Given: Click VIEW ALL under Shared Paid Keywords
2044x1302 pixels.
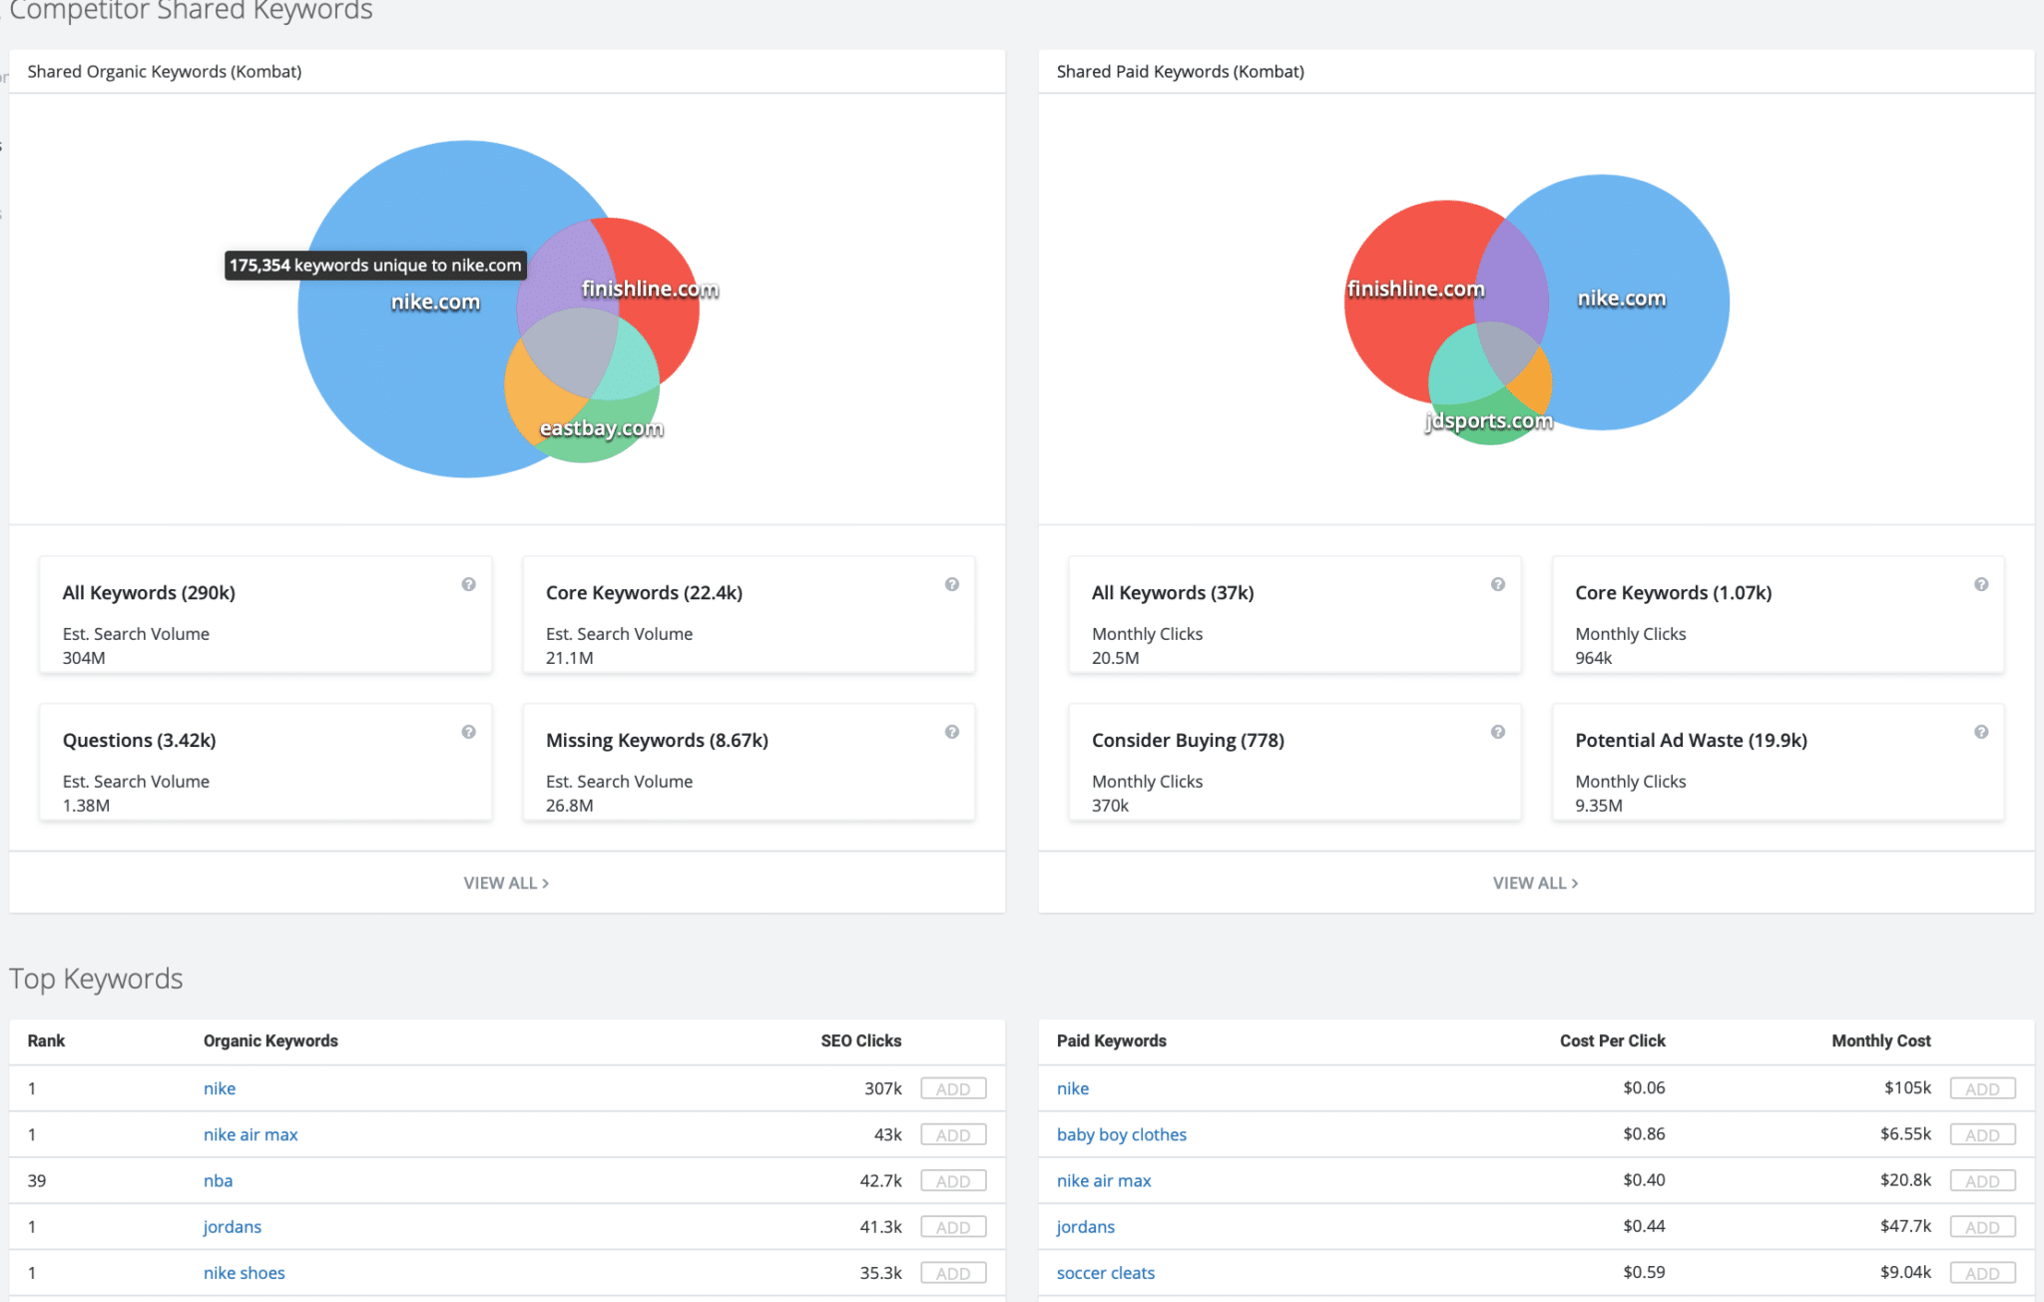Looking at the screenshot, I should 1535,884.
